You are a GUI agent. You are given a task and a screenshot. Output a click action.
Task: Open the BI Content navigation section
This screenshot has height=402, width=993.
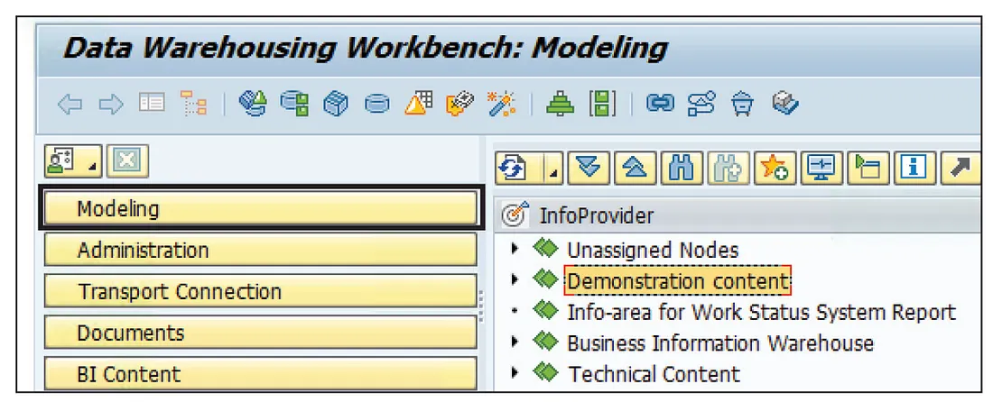(x=260, y=373)
